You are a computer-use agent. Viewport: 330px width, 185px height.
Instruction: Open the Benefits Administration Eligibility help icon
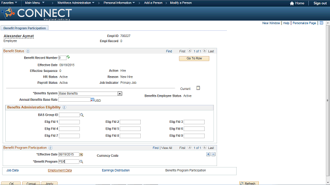[x=64, y=107]
